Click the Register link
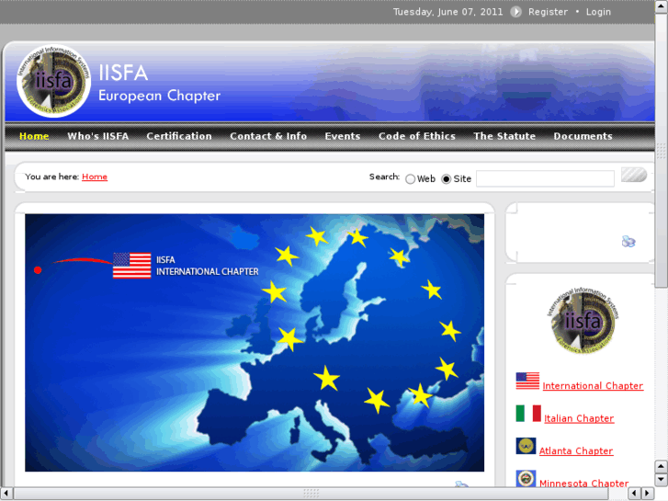Viewport: 668px width, 501px height. point(548,12)
